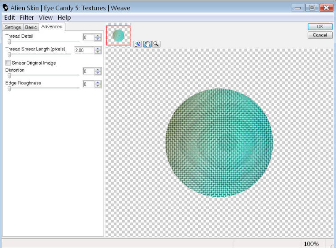The height and width of the screenshot is (248, 336).
Task: Enable the Smear Original Image checkbox
Action: [x=8, y=63]
